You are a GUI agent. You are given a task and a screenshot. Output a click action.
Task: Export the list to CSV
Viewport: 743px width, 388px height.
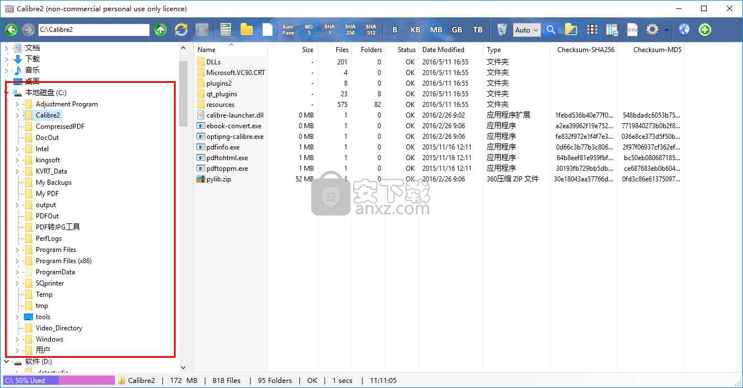pyautogui.click(x=632, y=30)
